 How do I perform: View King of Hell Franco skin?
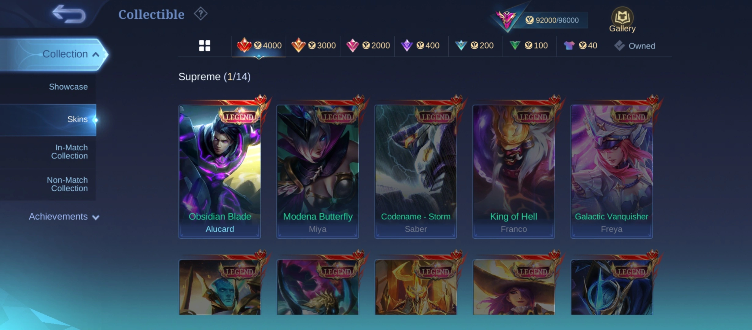tap(514, 171)
